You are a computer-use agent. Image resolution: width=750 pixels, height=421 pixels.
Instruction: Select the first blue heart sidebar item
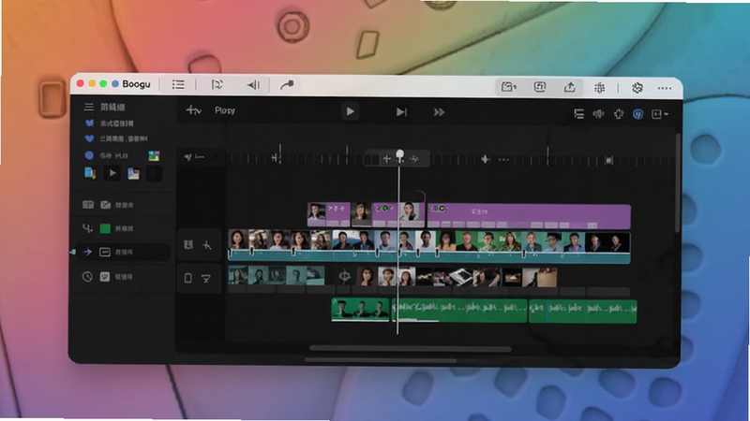pos(89,123)
